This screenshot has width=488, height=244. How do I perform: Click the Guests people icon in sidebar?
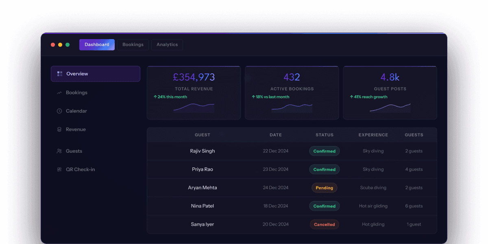pos(59,151)
